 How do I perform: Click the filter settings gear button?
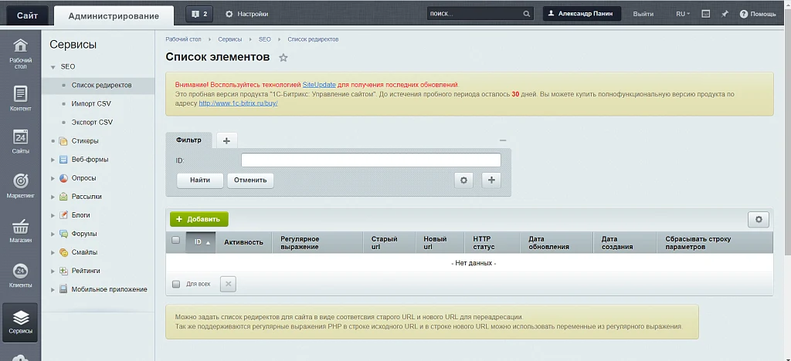(463, 180)
